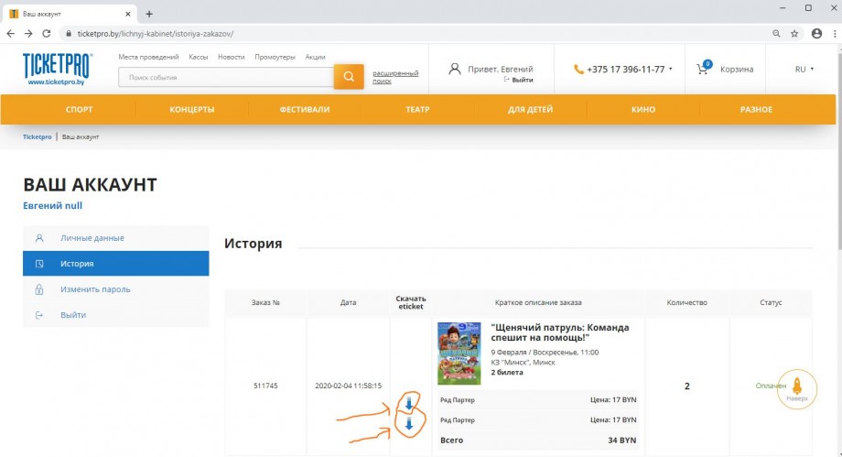Download the first eticket arrow
The image size is (842, 457).
(409, 403)
